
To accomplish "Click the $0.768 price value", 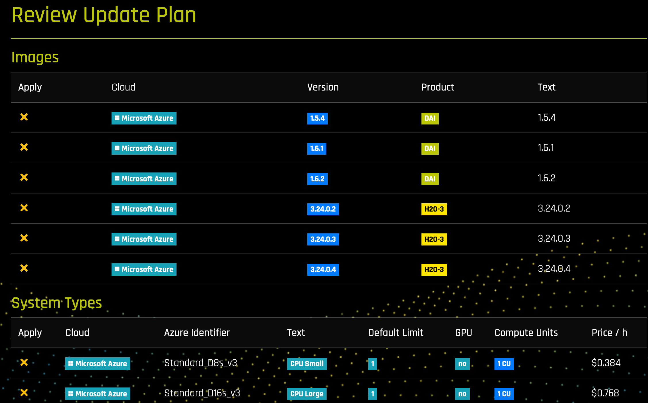I will pos(605,393).
